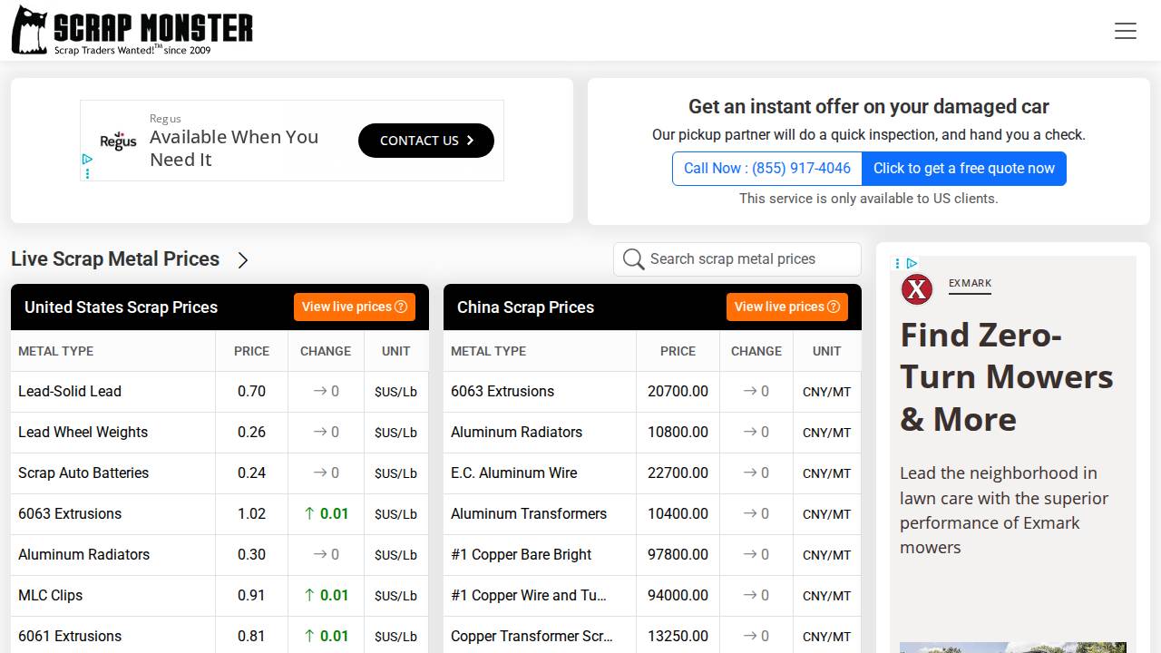
Task: Expand Live Scrap Metal Prices chevron
Action: coord(242,260)
